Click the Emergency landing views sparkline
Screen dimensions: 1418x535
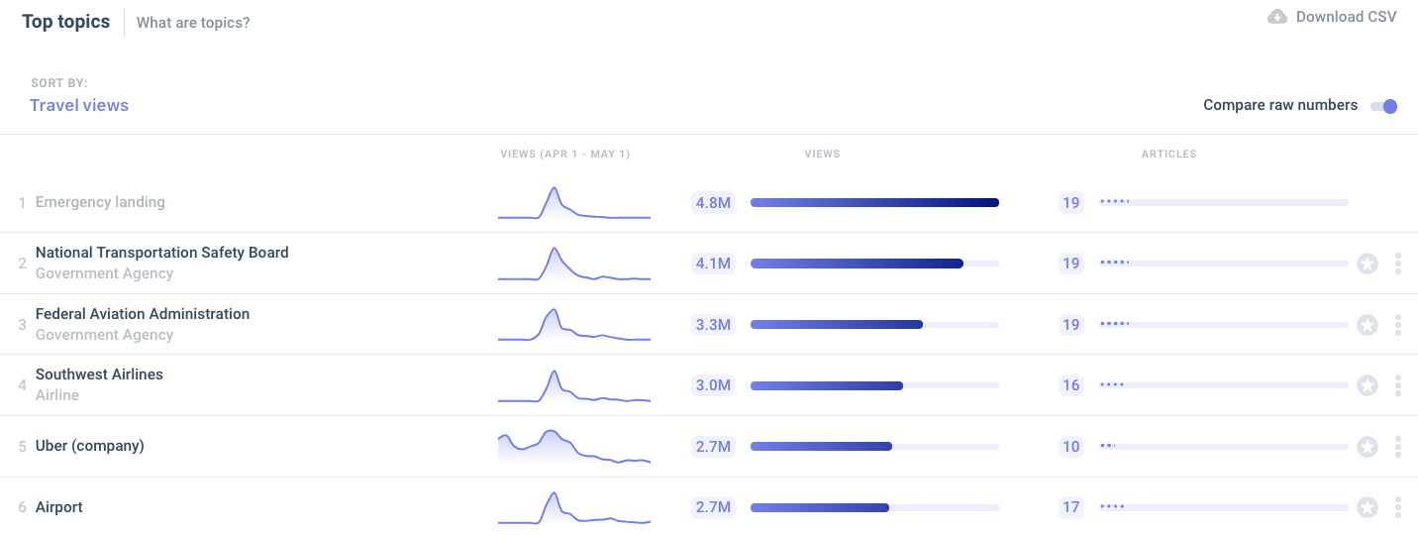pos(574,202)
